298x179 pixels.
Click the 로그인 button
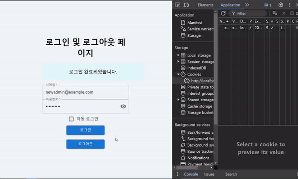tap(85, 130)
